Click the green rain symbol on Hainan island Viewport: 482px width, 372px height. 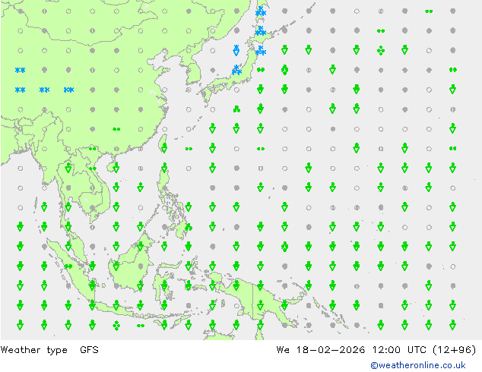click(116, 168)
